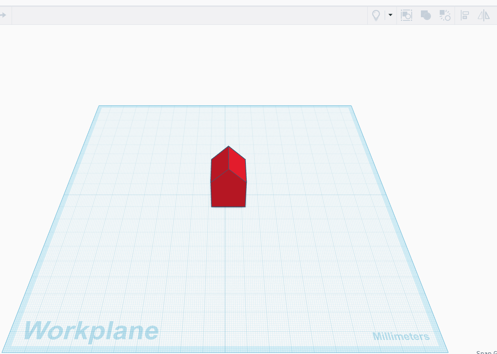Screen dimensions: 497x354
Task: Open the dropdown arrow beside the lightbulb
Action: pyautogui.click(x=390, y=15)
